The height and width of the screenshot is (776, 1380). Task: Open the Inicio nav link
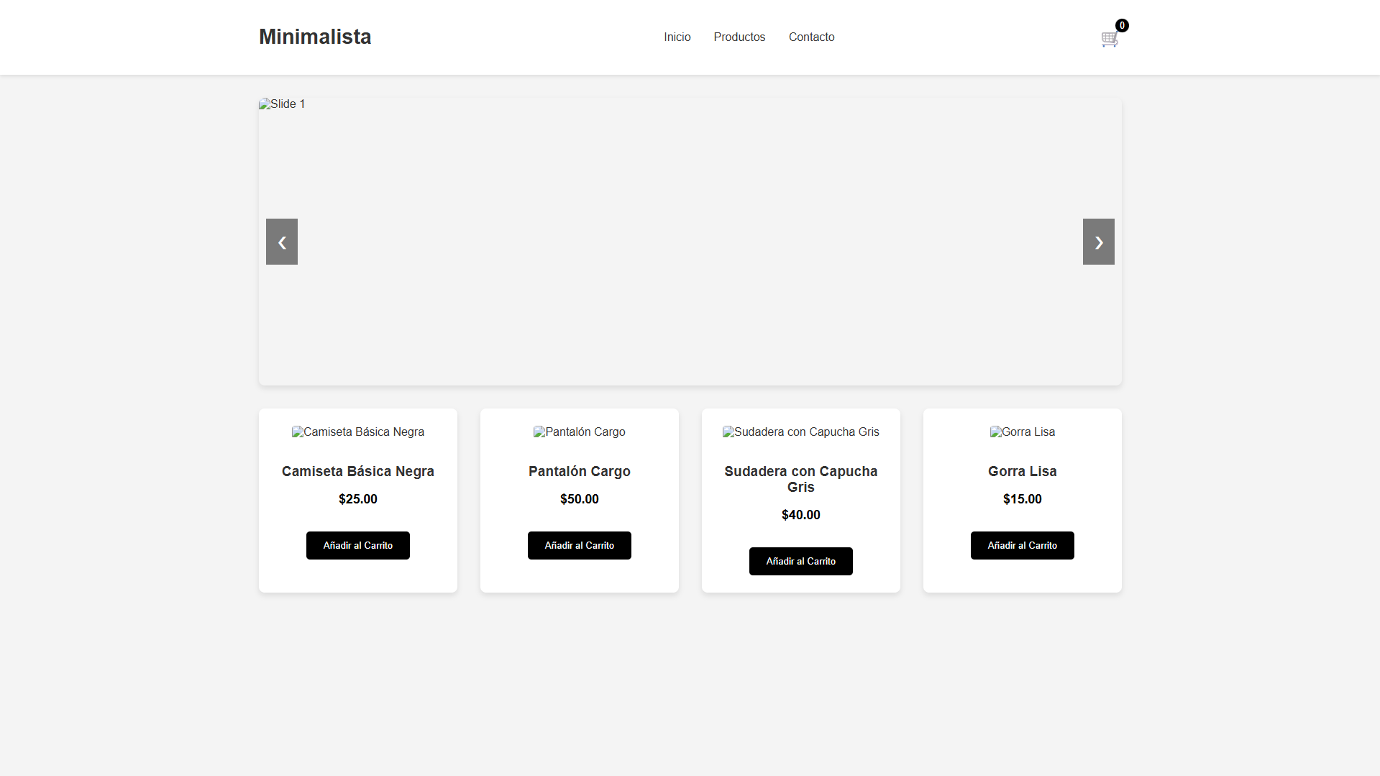[x=677, y=37]
